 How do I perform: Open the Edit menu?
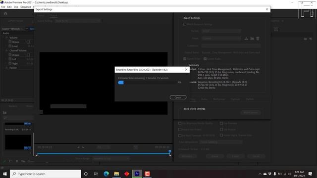(x=9, y=7)
